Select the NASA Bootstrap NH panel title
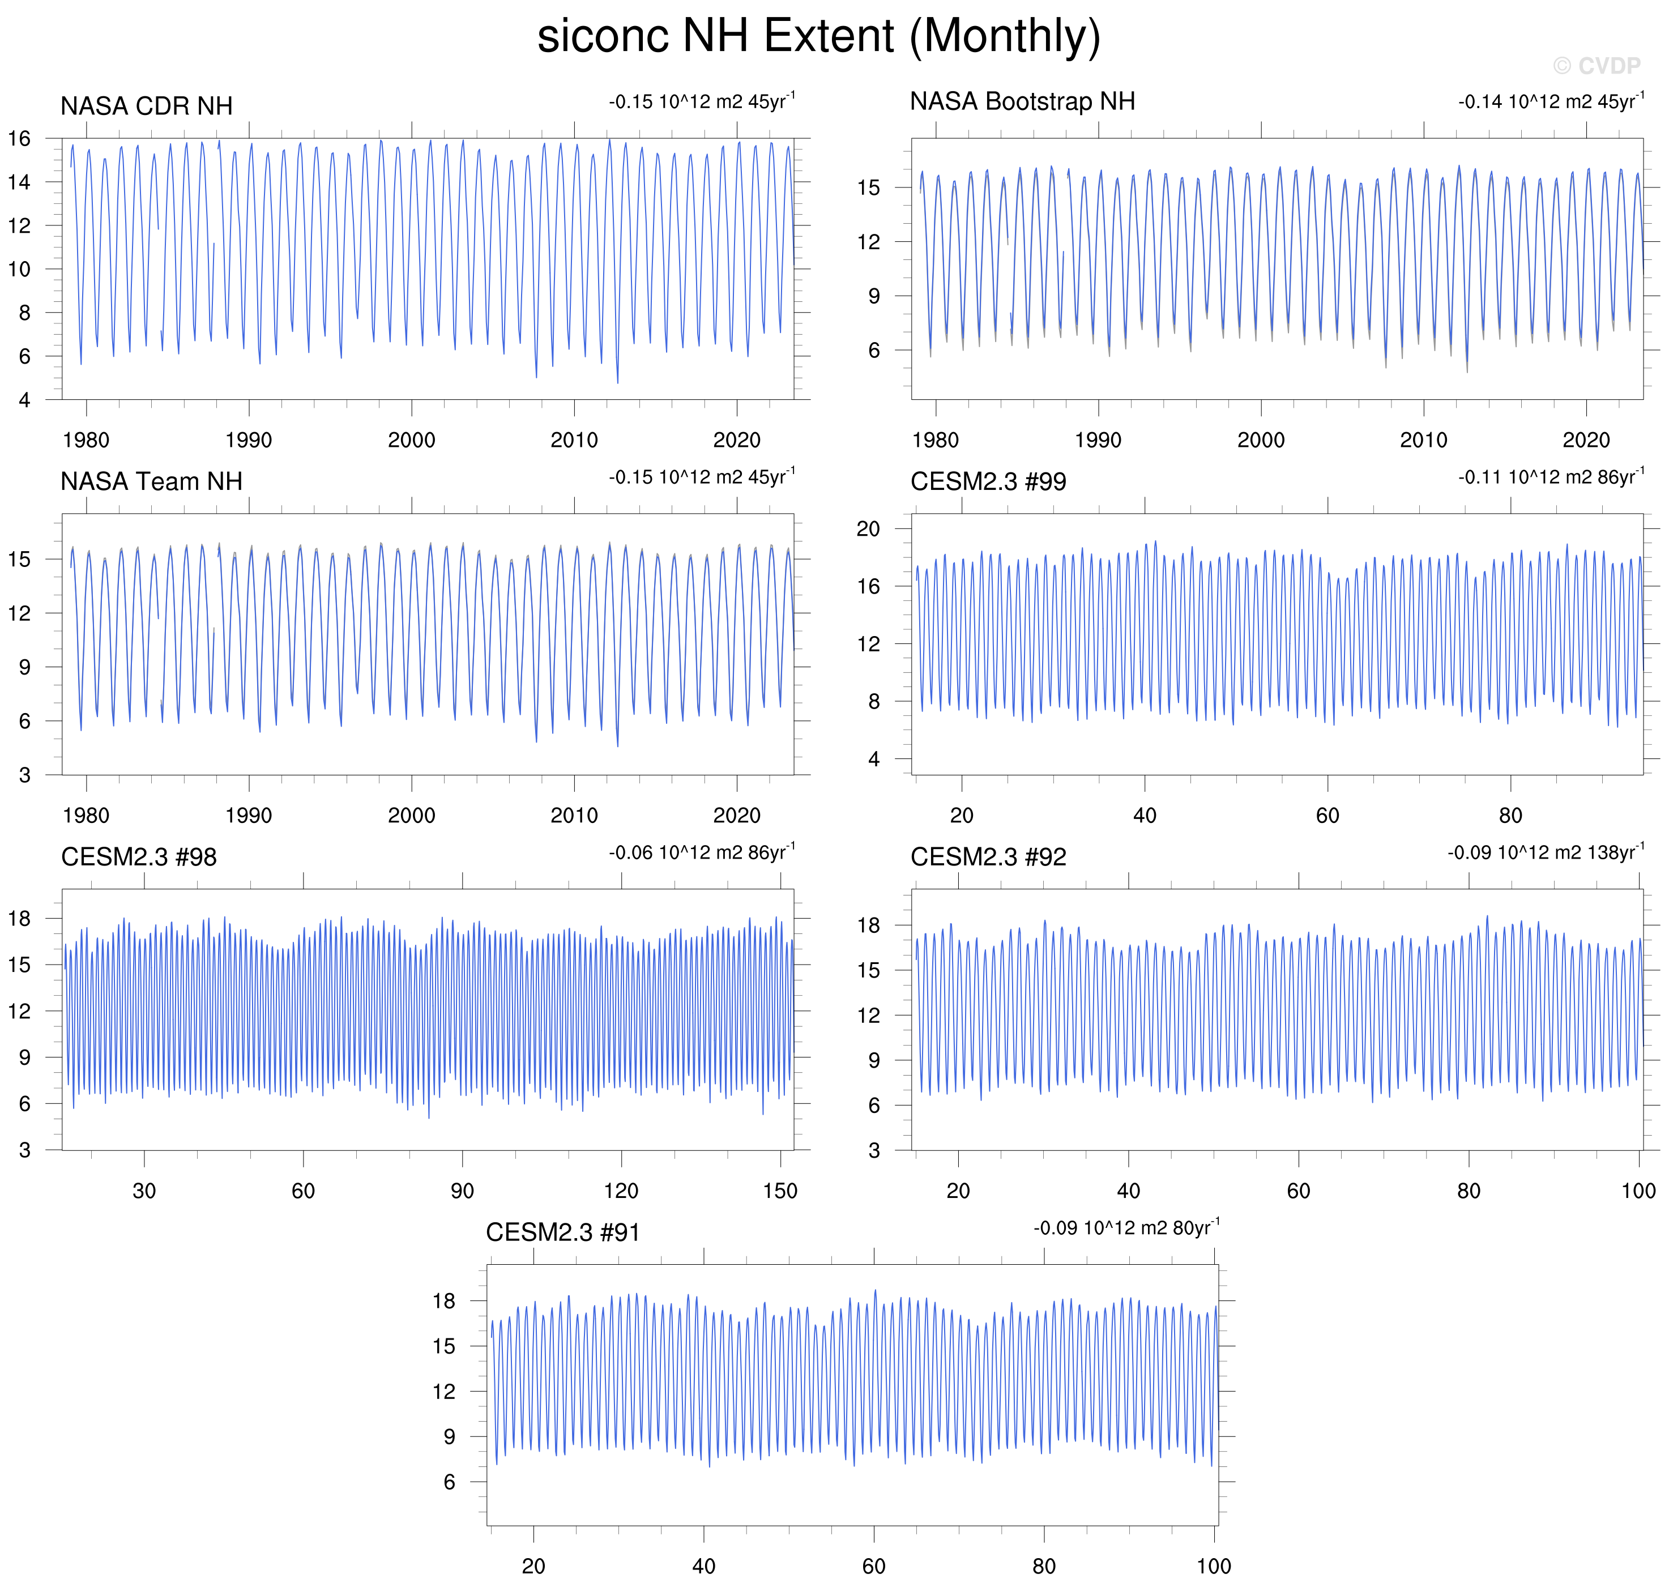The height and width of the screenshot is (1591, 1669). 1022,102
